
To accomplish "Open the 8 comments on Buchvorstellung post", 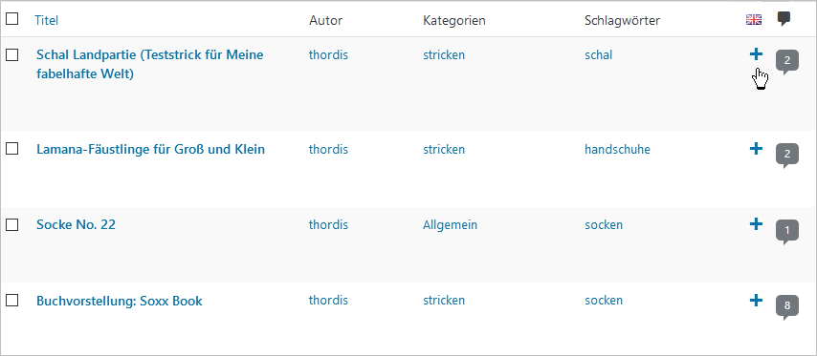I will 787,307.
